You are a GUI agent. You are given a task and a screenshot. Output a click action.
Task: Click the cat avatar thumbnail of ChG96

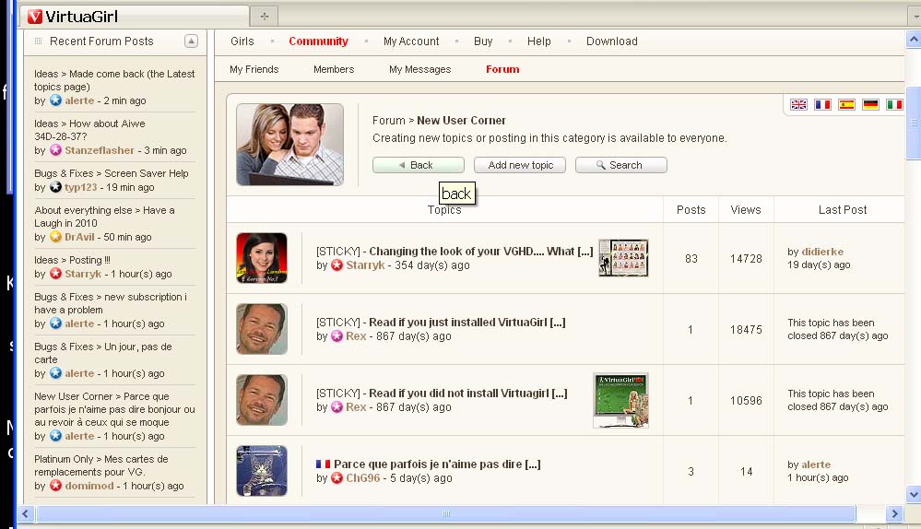262,471
